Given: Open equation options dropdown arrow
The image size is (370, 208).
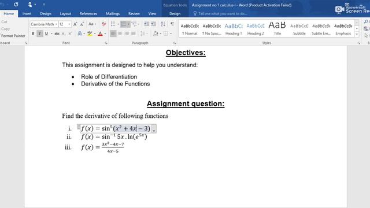Looking at the screenshot, I should (154, 129).
